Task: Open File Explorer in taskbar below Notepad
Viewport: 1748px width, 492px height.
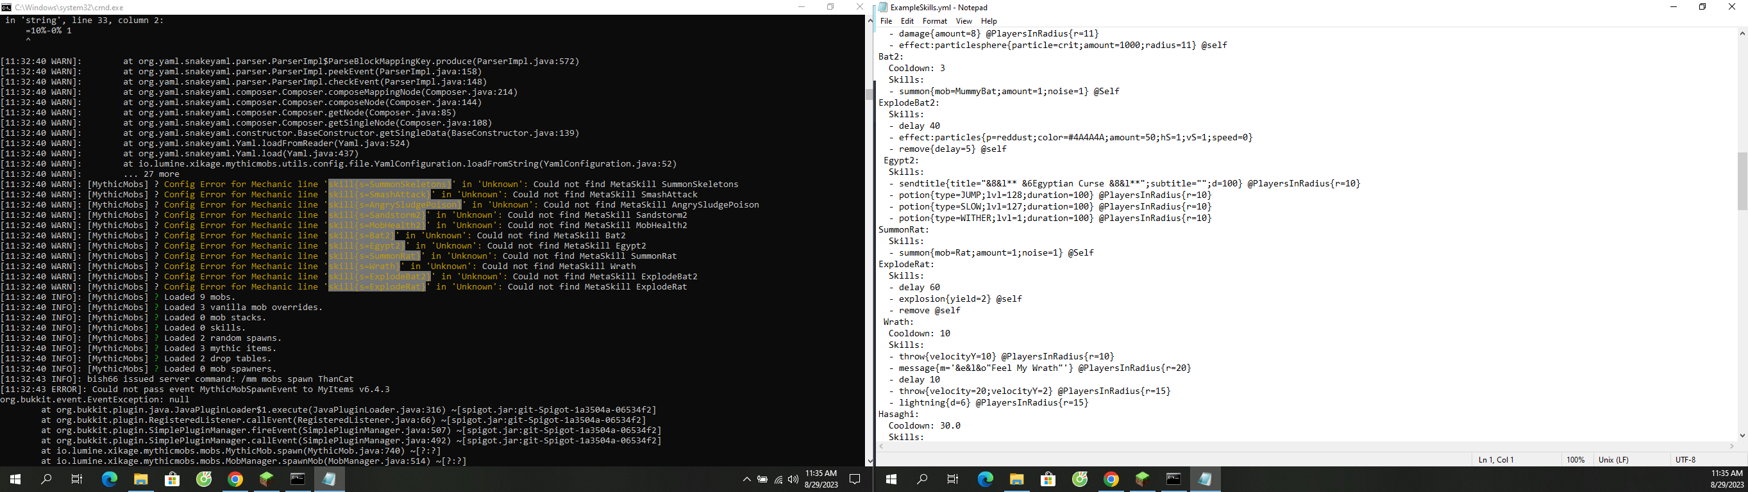Action: (x=1016, y=479)
